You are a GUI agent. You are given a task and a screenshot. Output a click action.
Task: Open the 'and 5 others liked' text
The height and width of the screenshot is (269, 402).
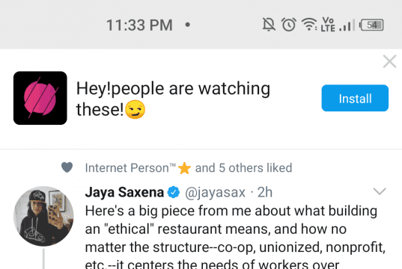243,168
